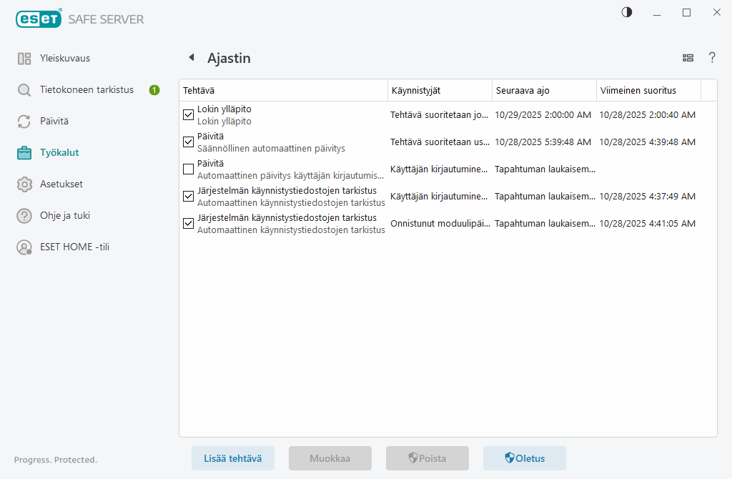Image resolution: width=732 pixels, height=479 pixels.
Task: Toggle the contrast theme icon in title bar
Action: click(x=627, y=12)
